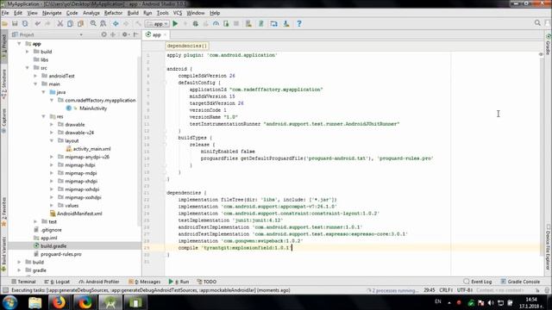Click the Paste toolbar icon
552x310 pixels.
pos(80,23)
